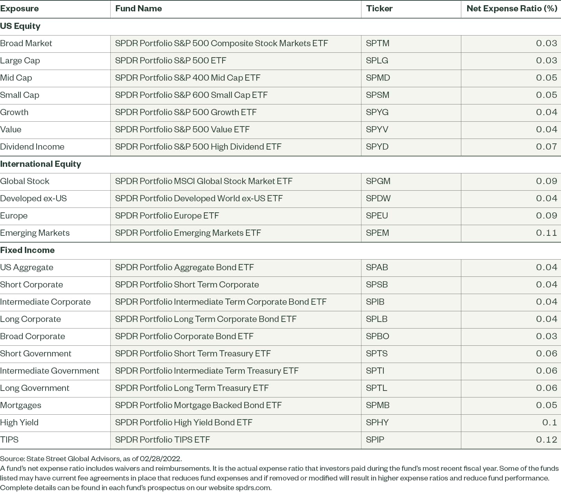Select the 'Source: State Street Global Advisors' footnote
The image size is (561, 495).
point(91,459)
